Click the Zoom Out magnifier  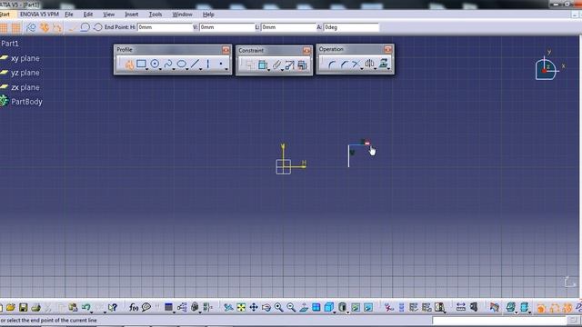pos(291,307)
